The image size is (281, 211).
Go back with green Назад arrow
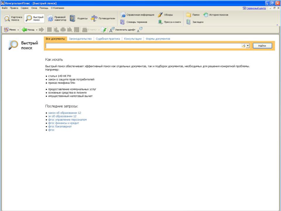point(28,30)
